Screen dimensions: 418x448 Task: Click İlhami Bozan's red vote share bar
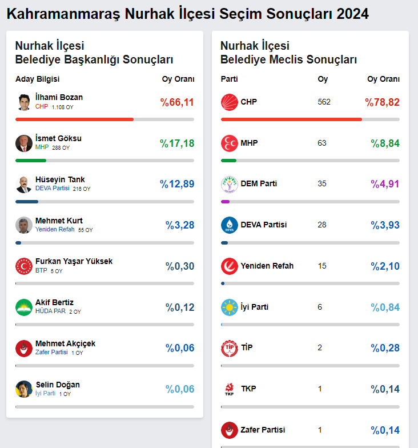pos(74,119)
